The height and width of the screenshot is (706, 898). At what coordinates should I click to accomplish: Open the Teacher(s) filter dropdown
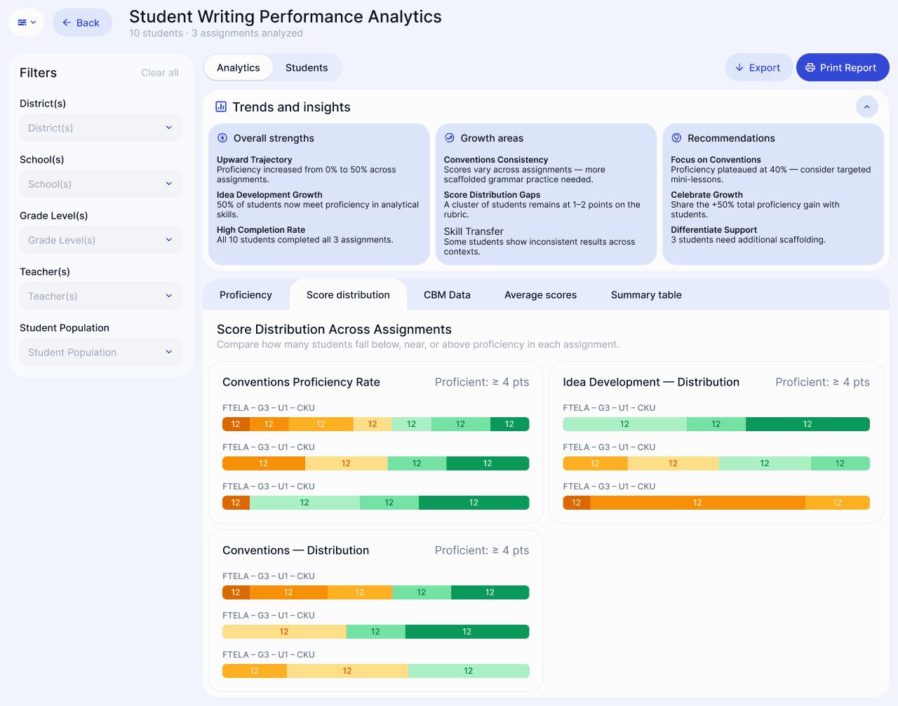101,296
